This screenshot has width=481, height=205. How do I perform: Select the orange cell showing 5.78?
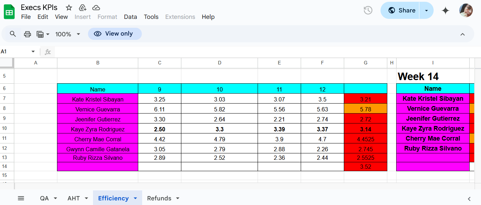(x=366, y=109)
